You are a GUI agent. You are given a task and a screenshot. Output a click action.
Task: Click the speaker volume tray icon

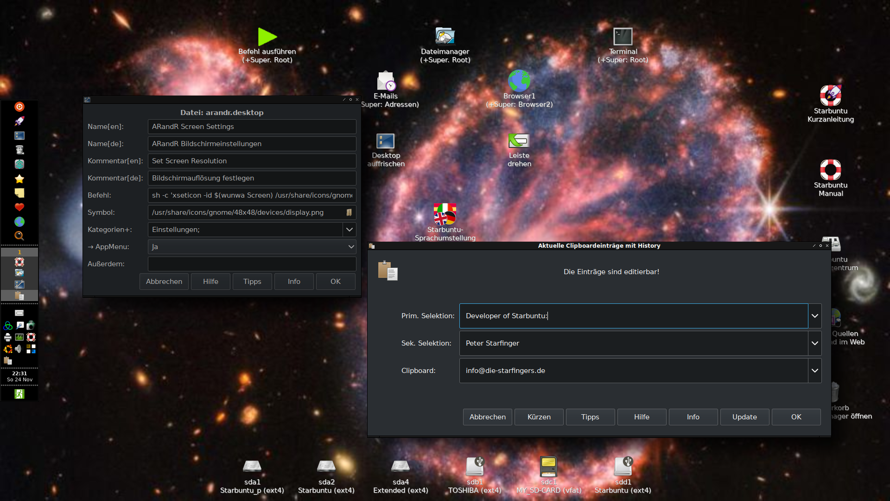point(19,349)
